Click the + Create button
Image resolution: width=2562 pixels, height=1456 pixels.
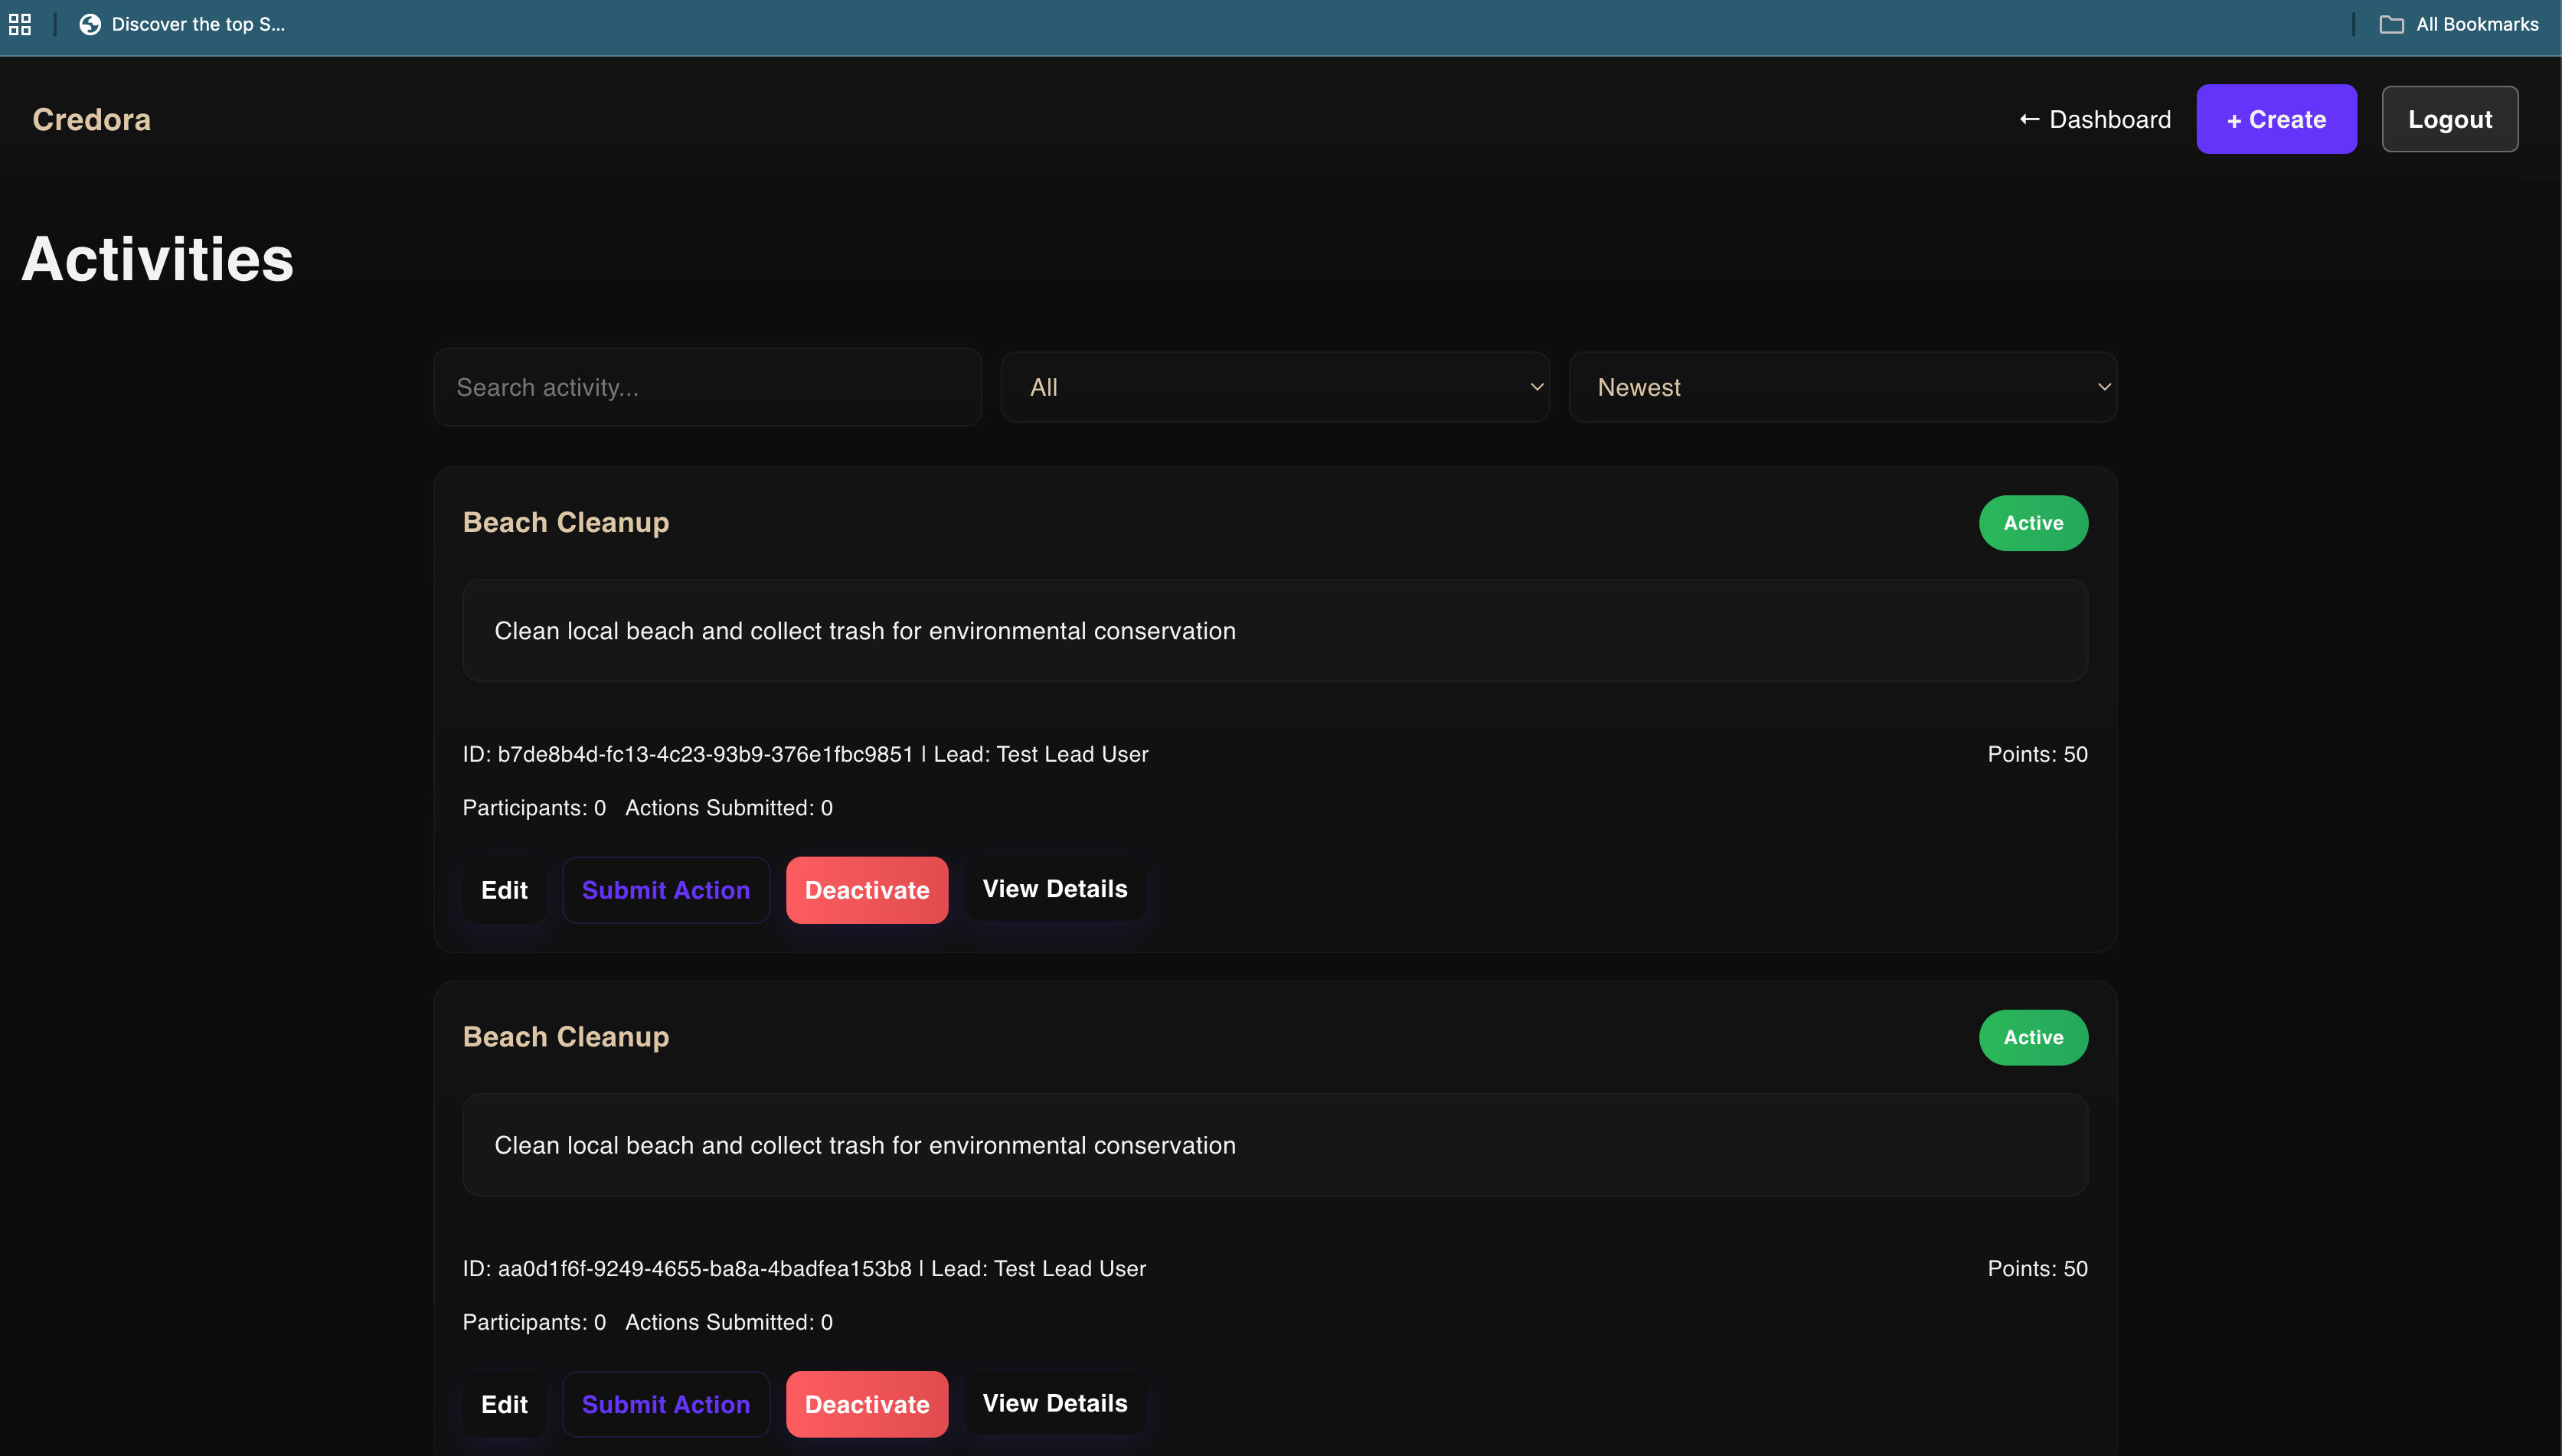tap(2276, 119)
